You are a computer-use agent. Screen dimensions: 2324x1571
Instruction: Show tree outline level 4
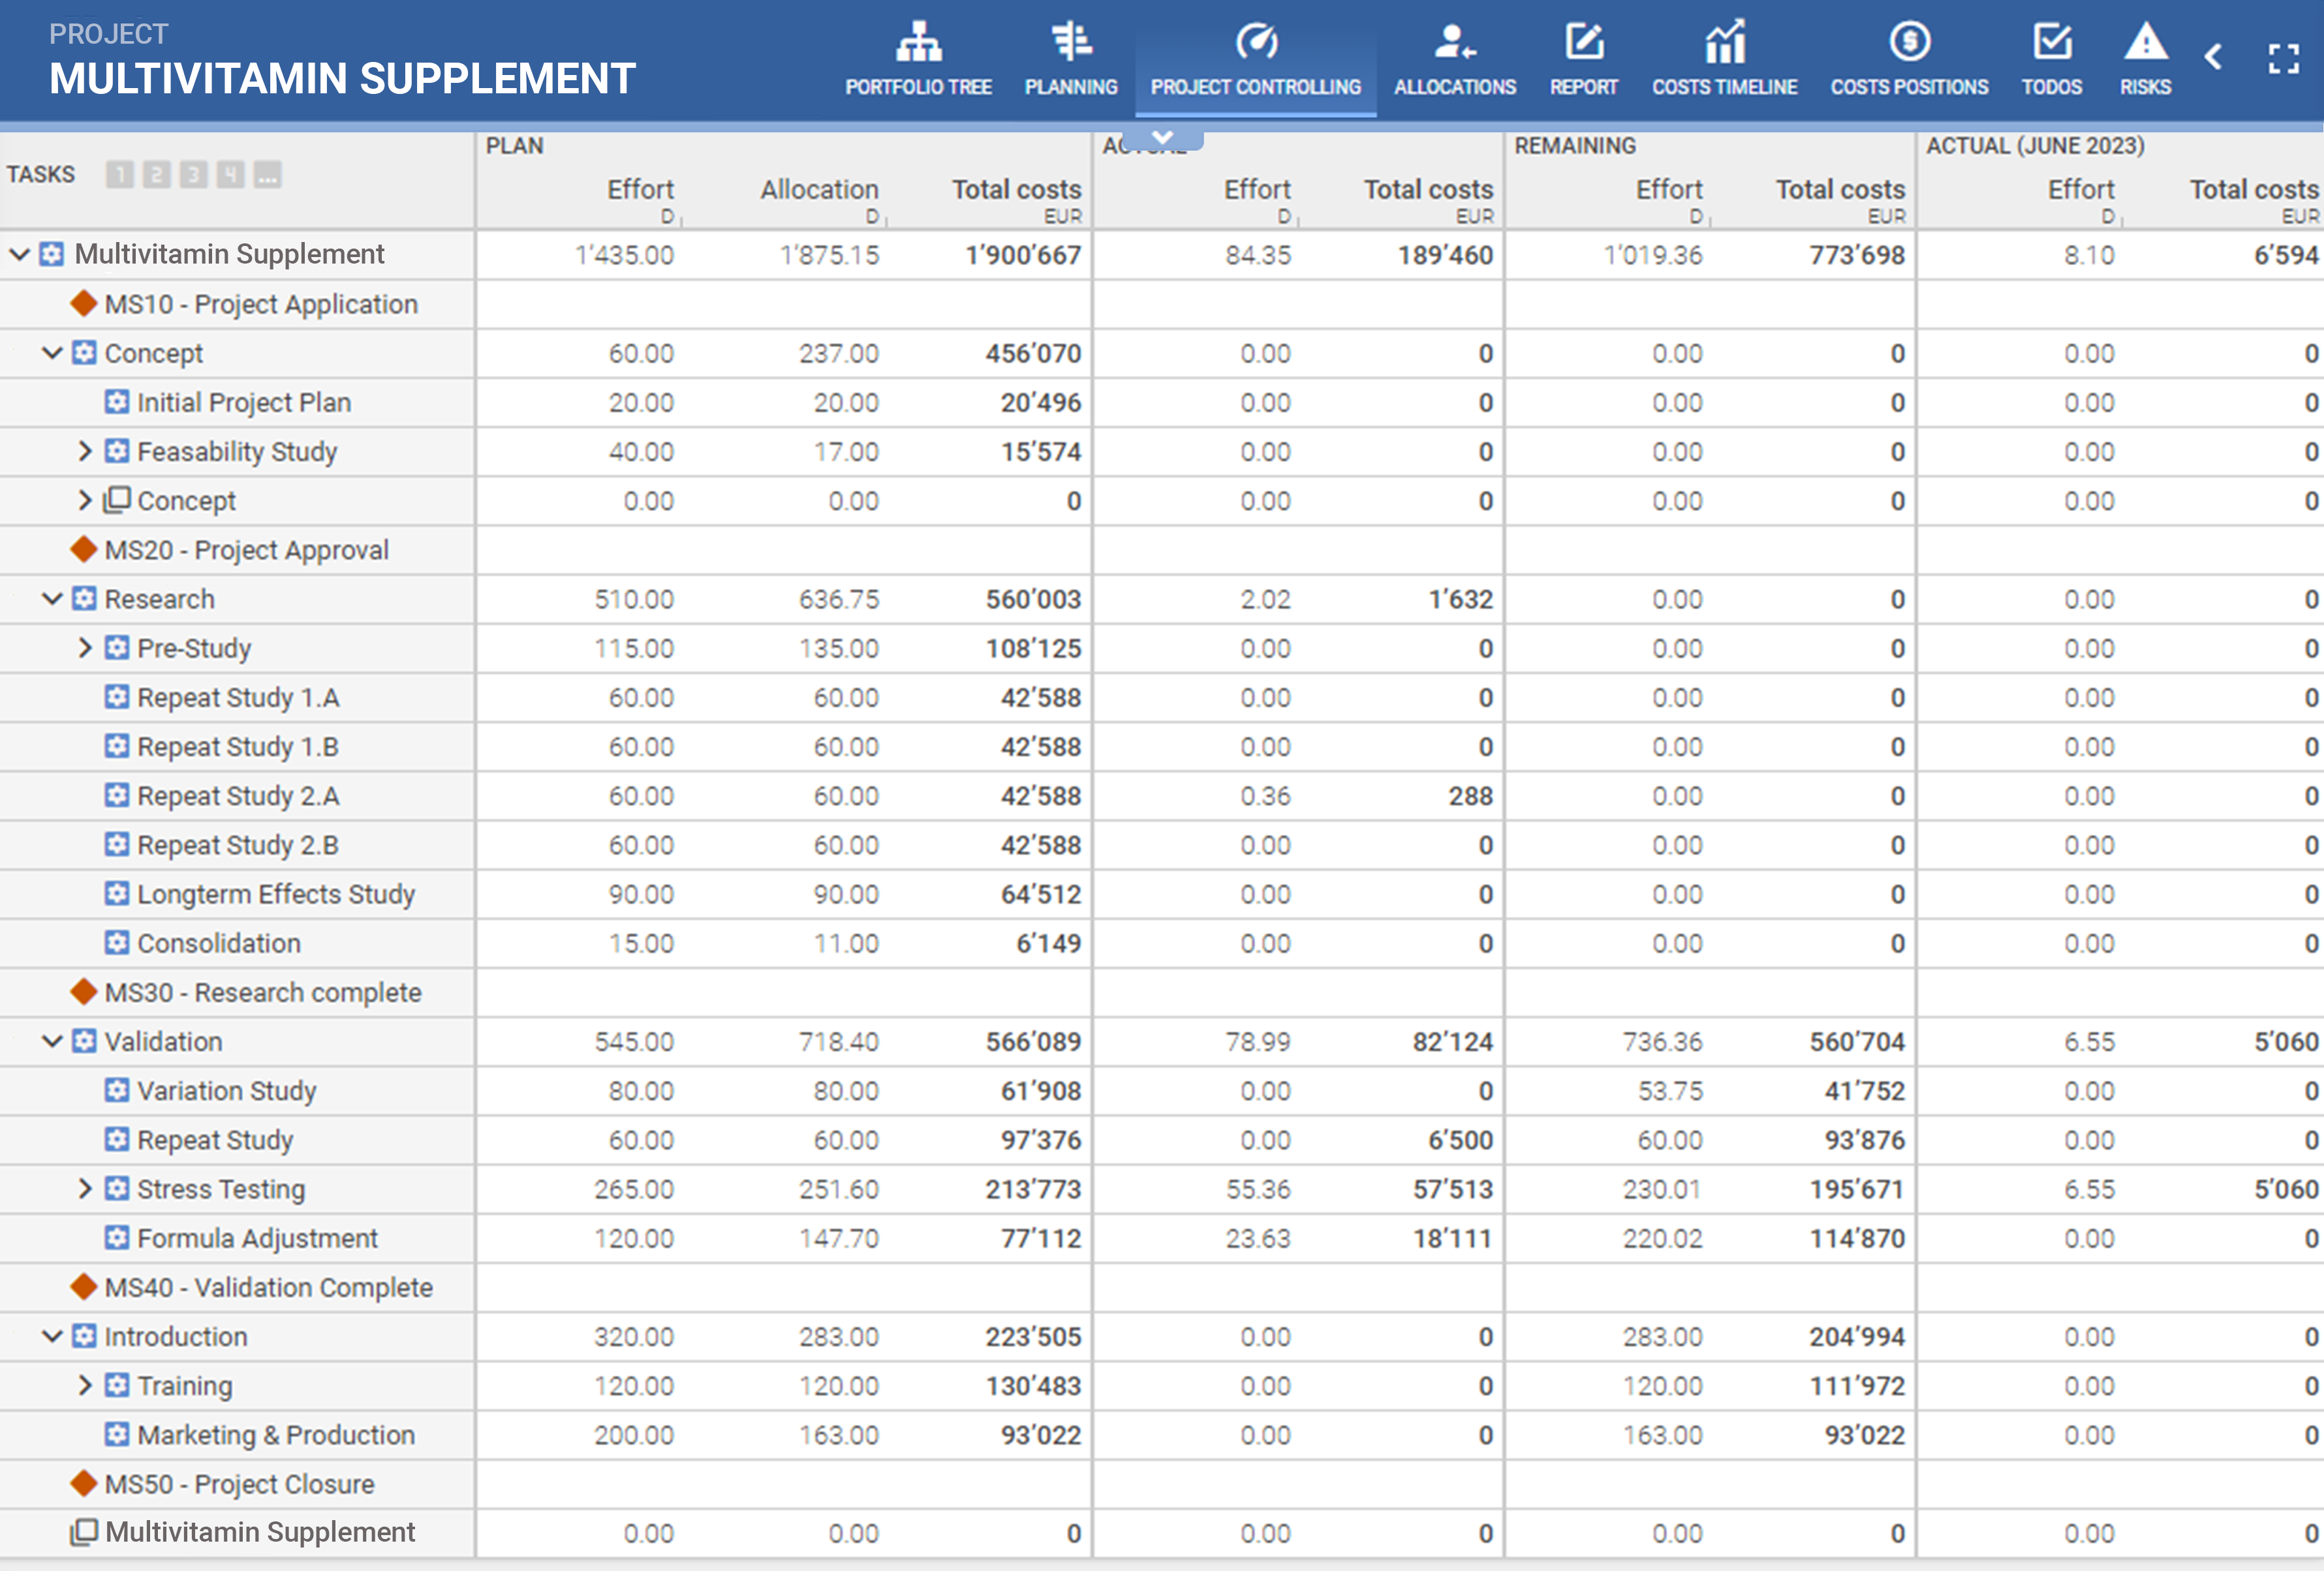[x=230, y=175]
